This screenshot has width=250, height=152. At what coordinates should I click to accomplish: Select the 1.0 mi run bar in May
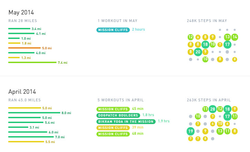(x=14, y=38)
